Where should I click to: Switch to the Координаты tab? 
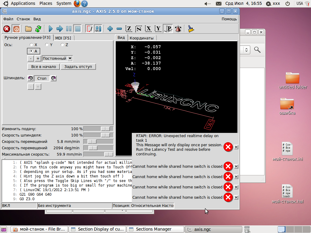142,38
